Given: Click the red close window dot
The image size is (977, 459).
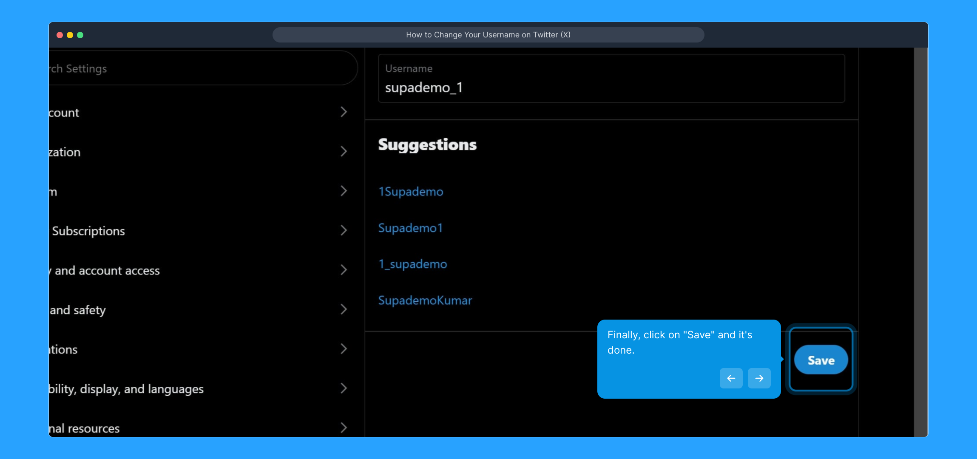Looking at the screenshot, I should [x=60, y=35].
